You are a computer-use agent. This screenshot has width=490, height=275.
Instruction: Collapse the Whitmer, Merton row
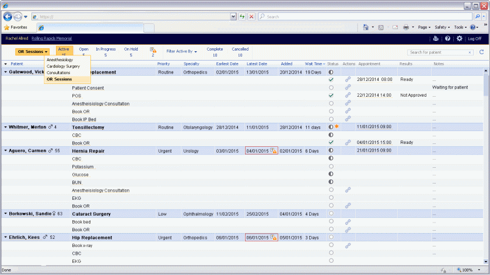pyautogui.click(x=6, y=127)
